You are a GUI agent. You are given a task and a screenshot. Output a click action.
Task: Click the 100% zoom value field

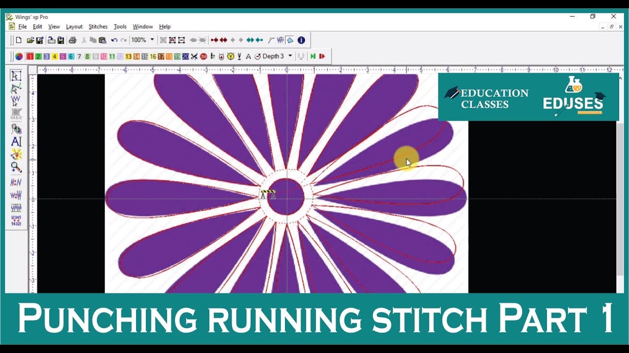(139, 40)
